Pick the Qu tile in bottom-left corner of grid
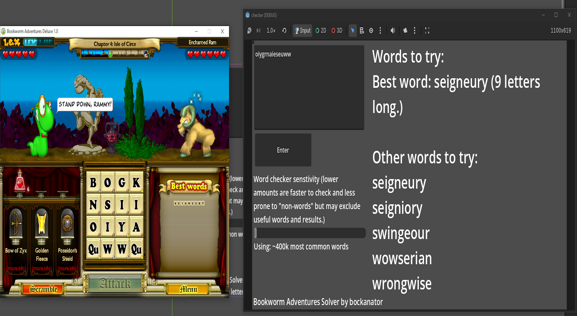The image size is (577, 316). [x=93, y=249]
